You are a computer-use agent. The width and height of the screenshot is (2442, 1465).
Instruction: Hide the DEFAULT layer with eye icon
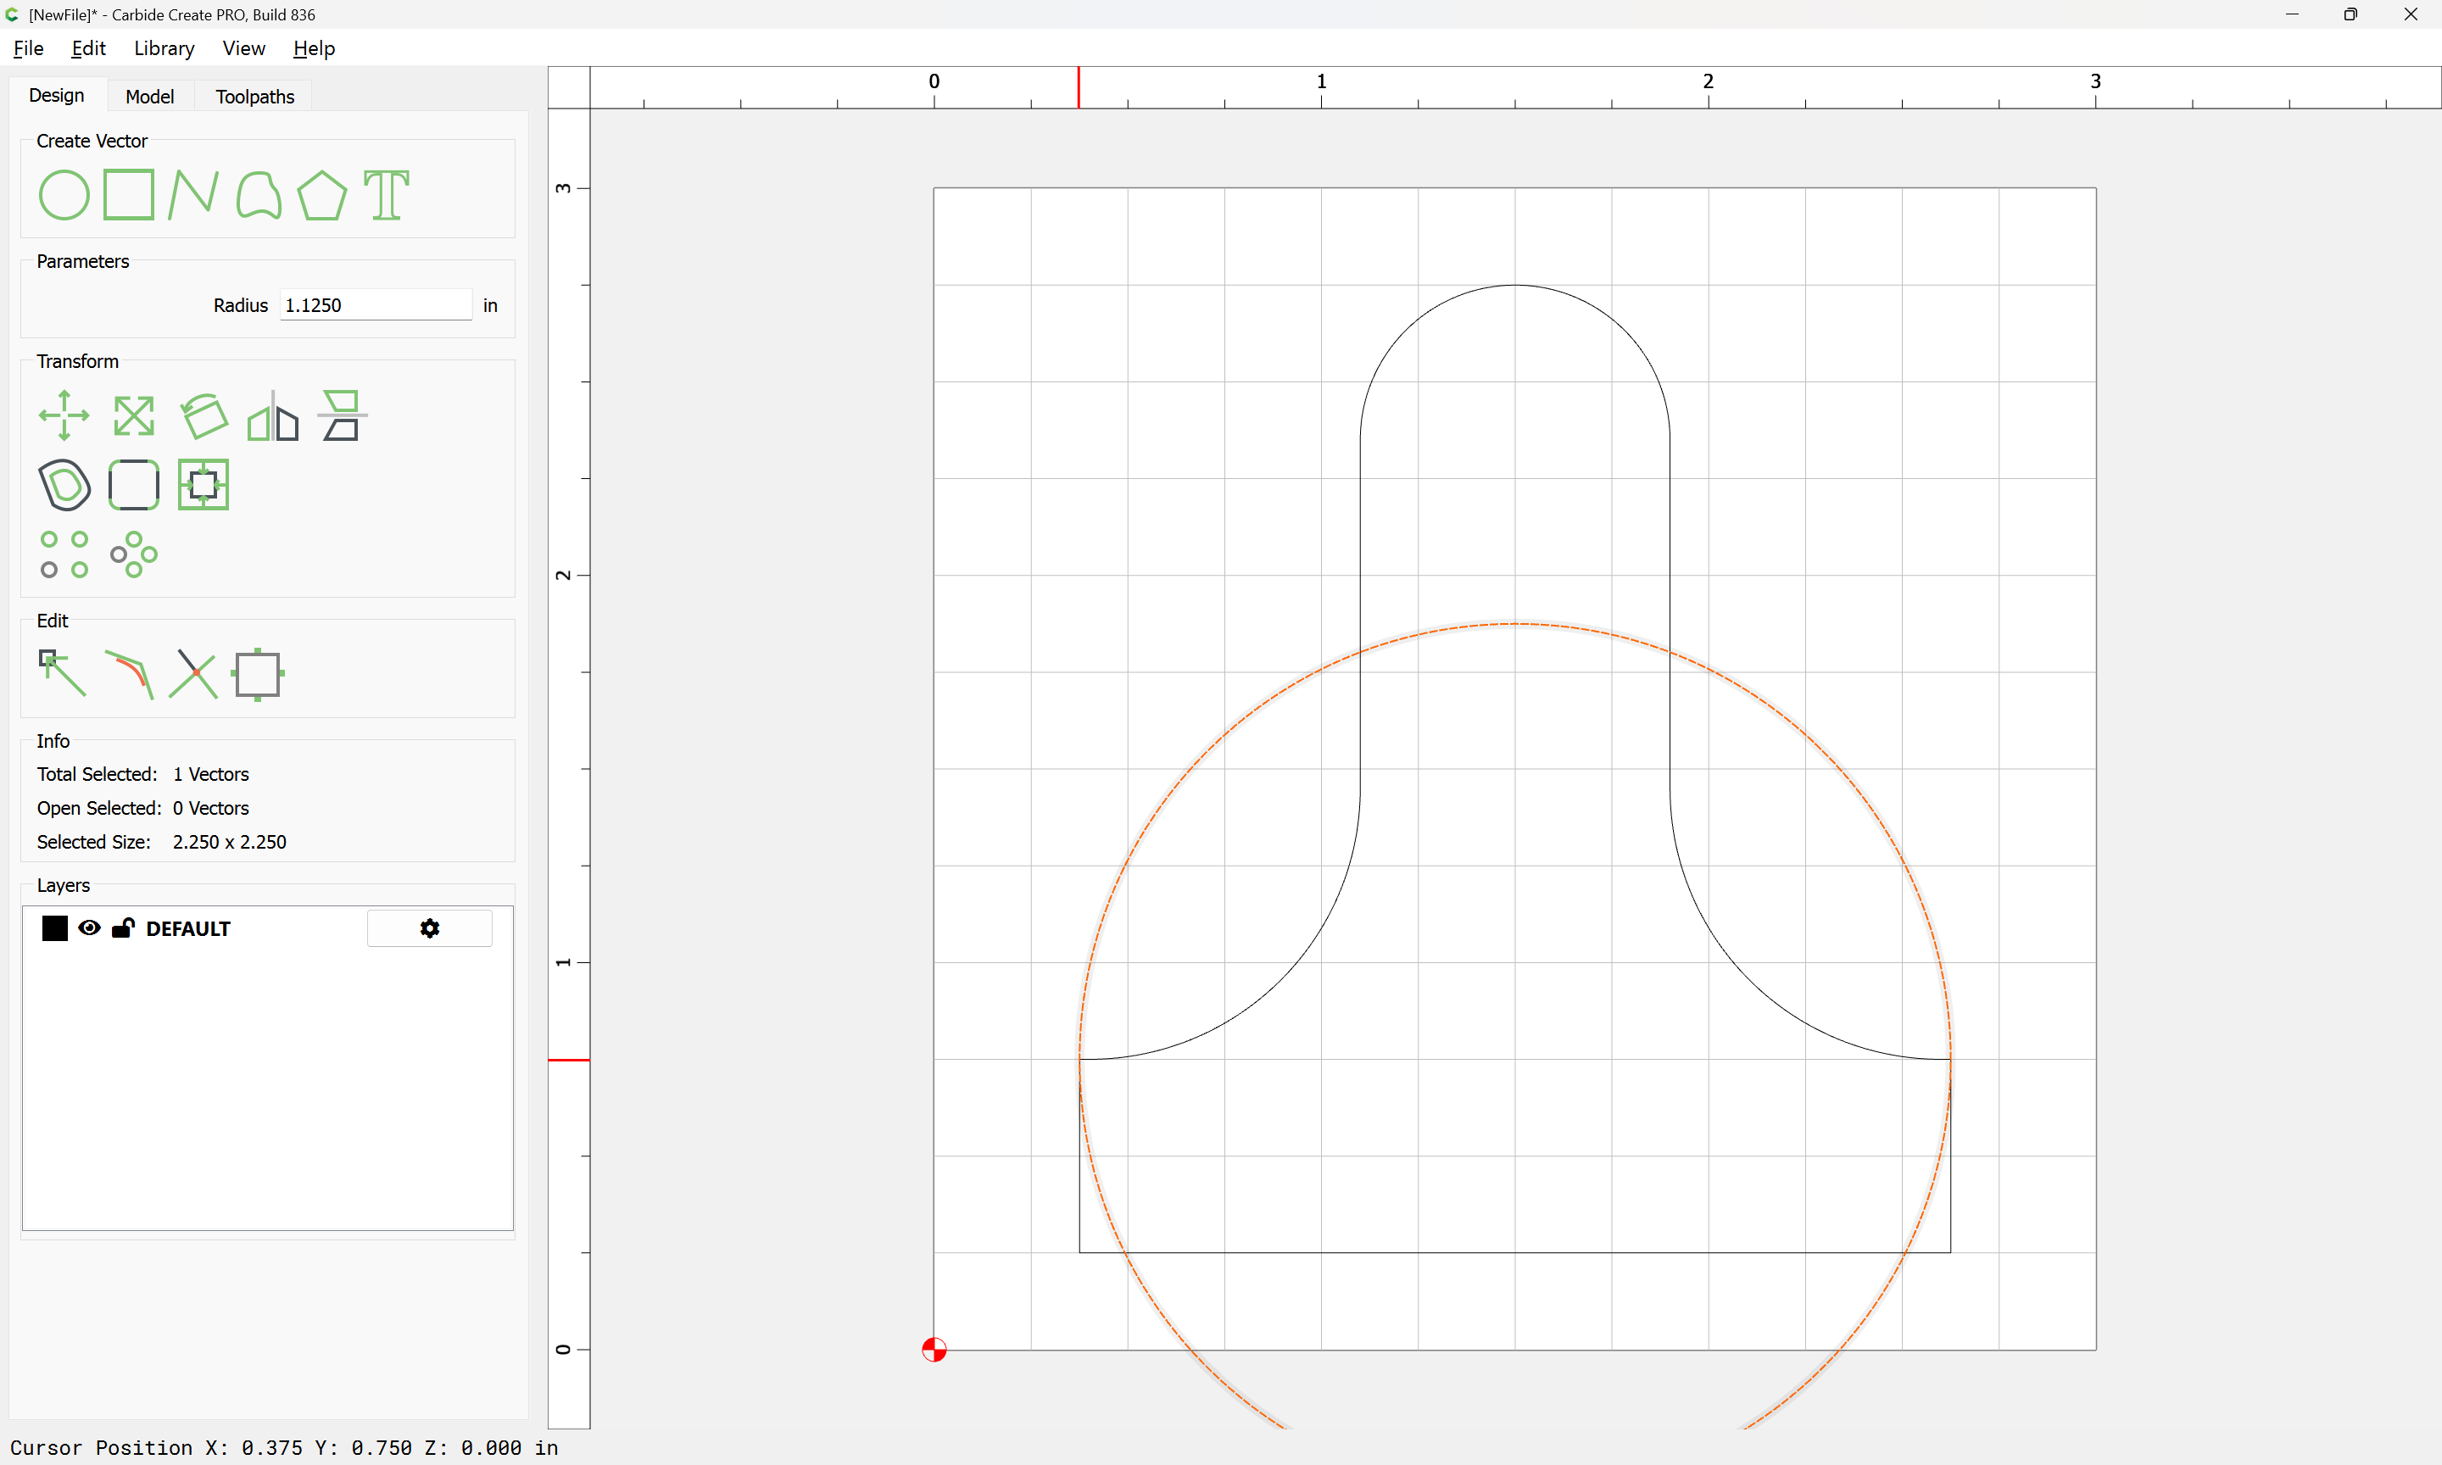(x=89, y=928)
